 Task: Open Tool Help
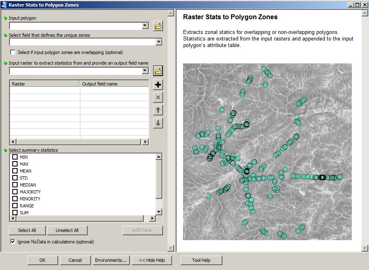201,260
